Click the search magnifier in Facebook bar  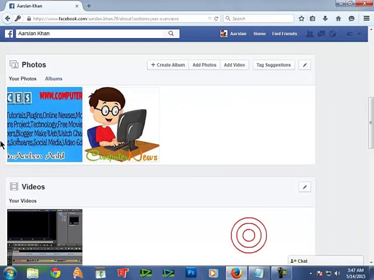(171, 33)
